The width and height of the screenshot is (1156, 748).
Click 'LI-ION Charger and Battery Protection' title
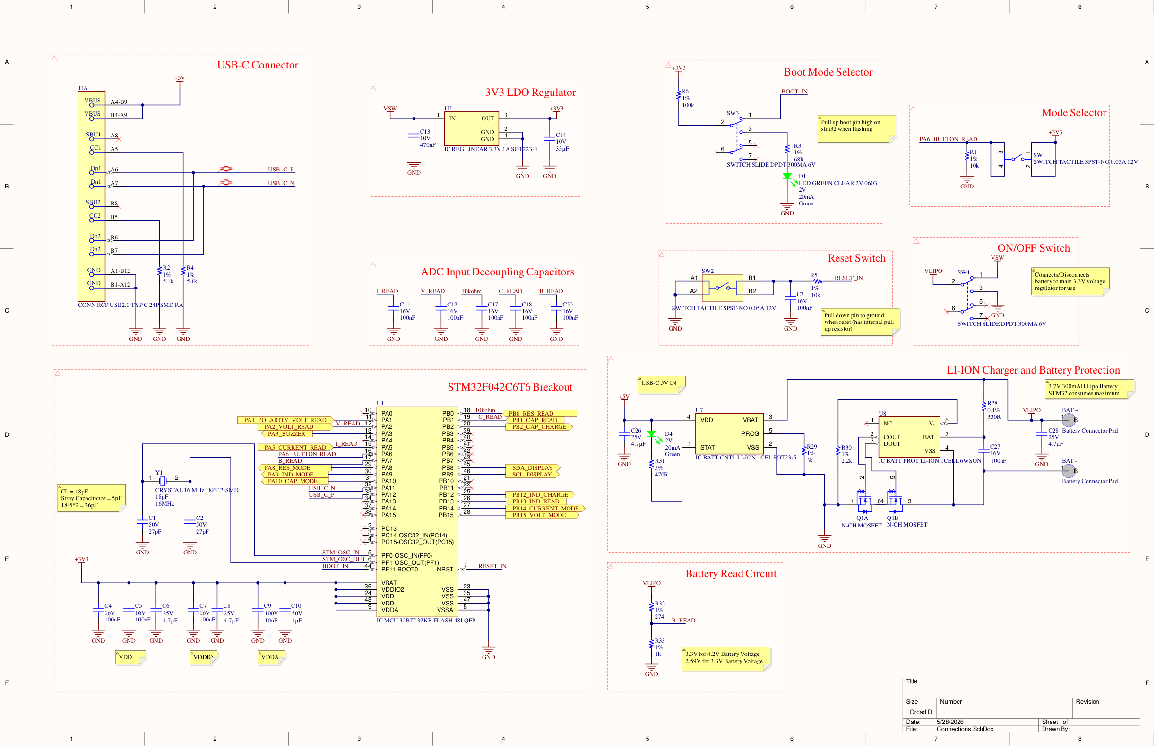(x=1034, y=370)
